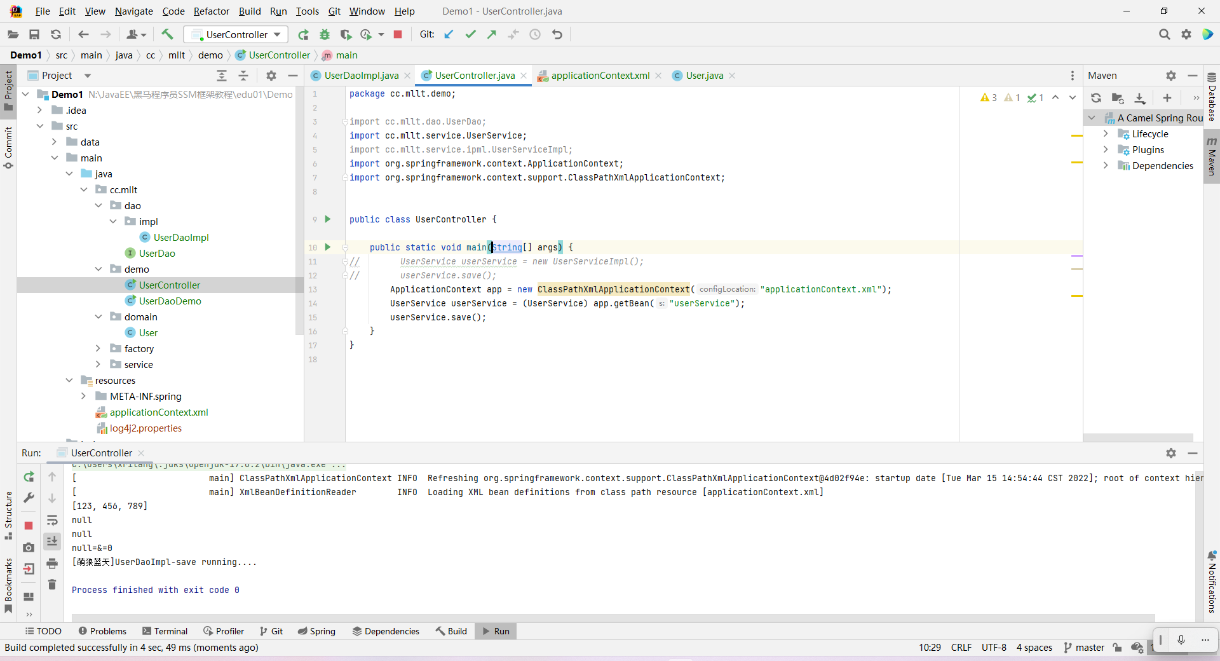Screen dimensions: 1220x661
Task: Click Collapse All in Project panel header
Action: [243, 76]
